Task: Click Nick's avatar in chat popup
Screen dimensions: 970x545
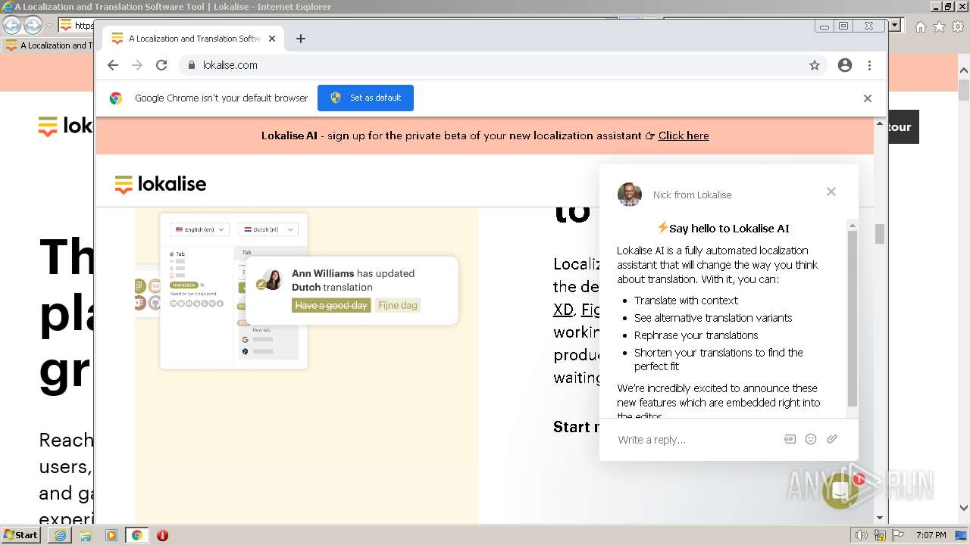Action: click(x=630, y=195)
